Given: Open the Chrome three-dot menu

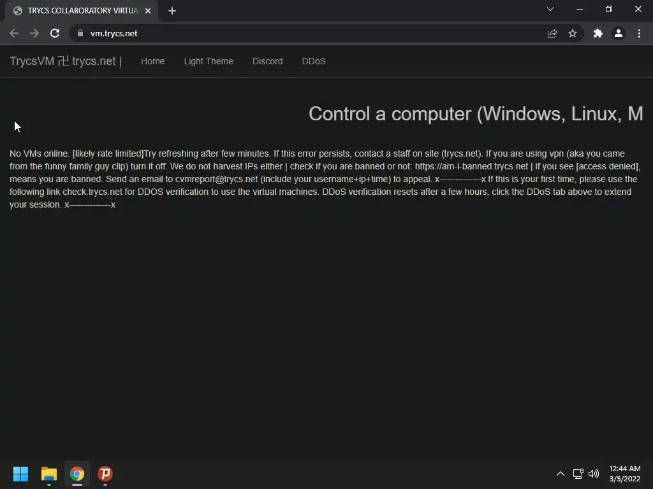Looking at the screenshot, I should pyautogui.click(x=639, y=33).
